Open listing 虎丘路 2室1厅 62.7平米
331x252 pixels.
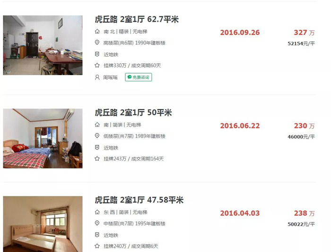pyautogui.click(x=137, y=19)
